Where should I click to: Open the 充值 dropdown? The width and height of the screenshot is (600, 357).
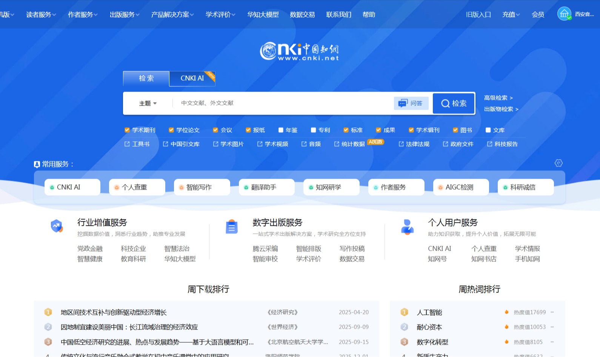coord(511,14)
